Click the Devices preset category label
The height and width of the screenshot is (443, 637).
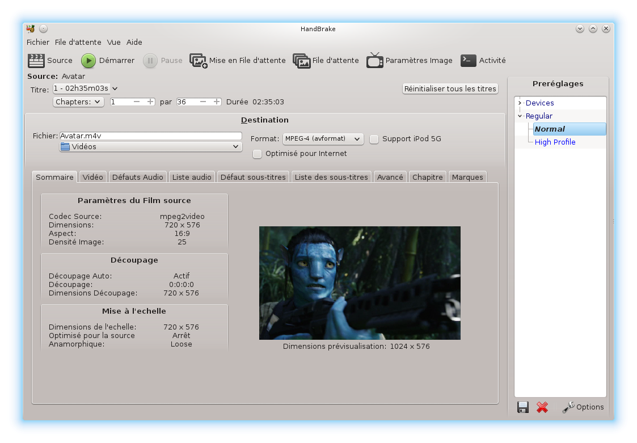point(540,103)
